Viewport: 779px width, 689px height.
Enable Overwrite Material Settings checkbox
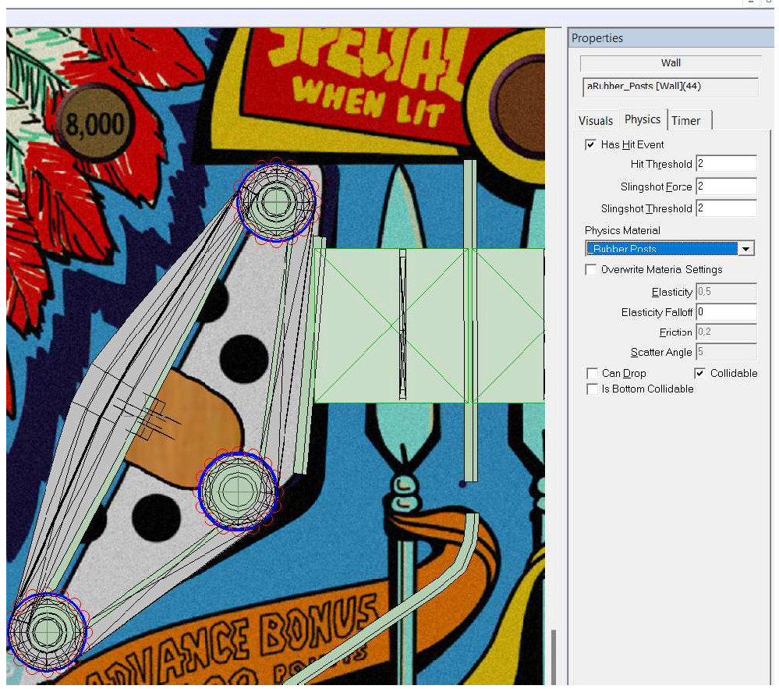pos(591,269)
